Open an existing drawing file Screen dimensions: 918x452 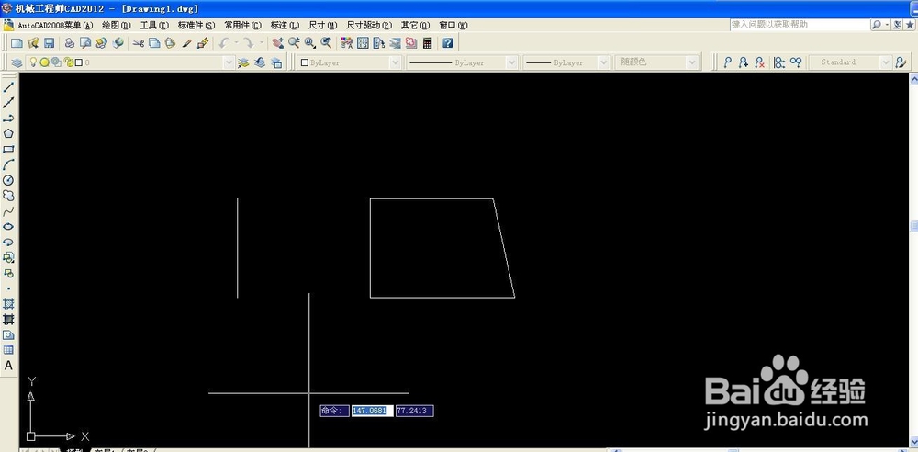(x=33, y=43)
